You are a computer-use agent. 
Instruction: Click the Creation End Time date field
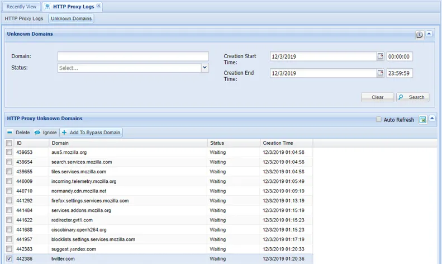pyautogui.click(x=324, y=73)
